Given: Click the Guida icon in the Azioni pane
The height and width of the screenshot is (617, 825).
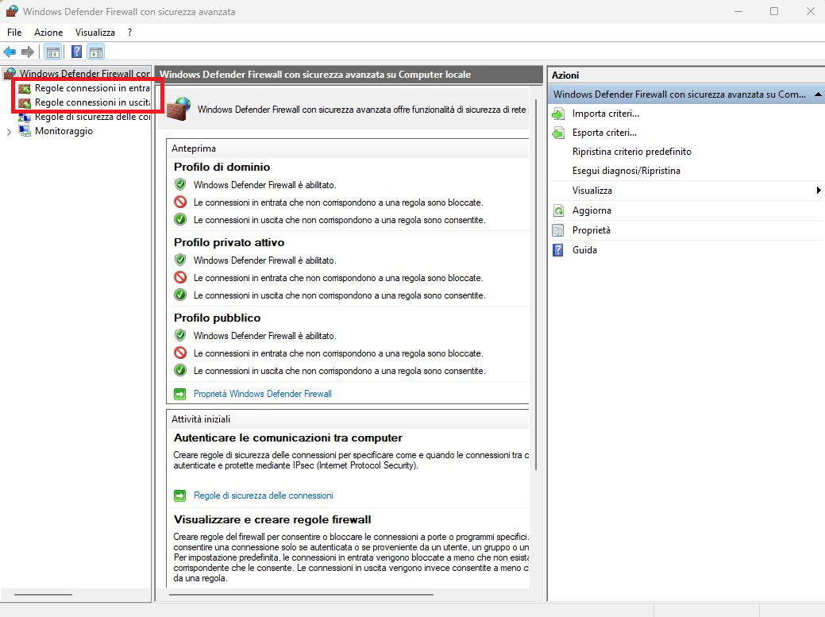Looking at the screenshot, I should point(558,250).
